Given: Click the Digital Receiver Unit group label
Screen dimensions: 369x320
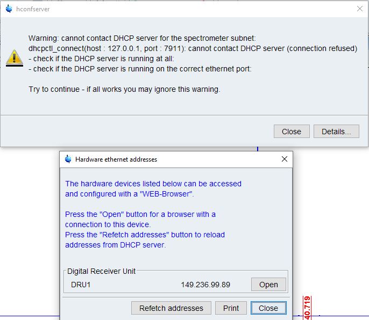Looking at the screenshot, I should (x=102, y=272).
